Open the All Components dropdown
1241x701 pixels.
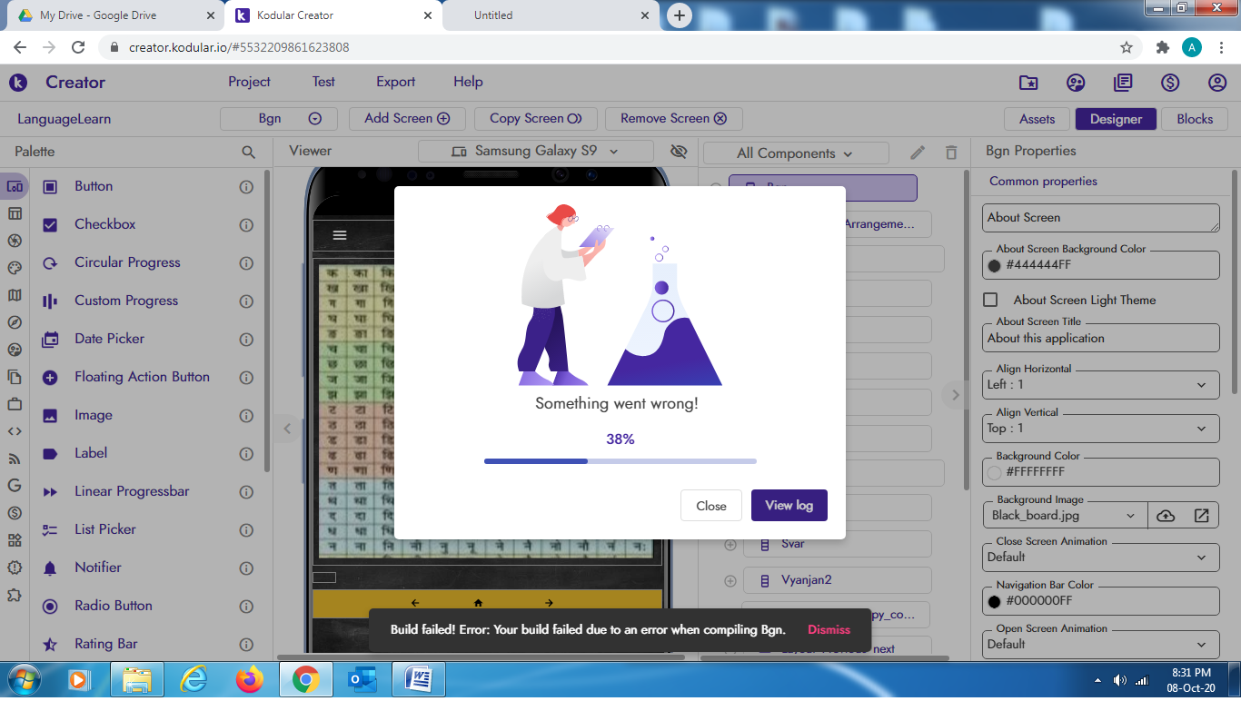tap(795, 153)
